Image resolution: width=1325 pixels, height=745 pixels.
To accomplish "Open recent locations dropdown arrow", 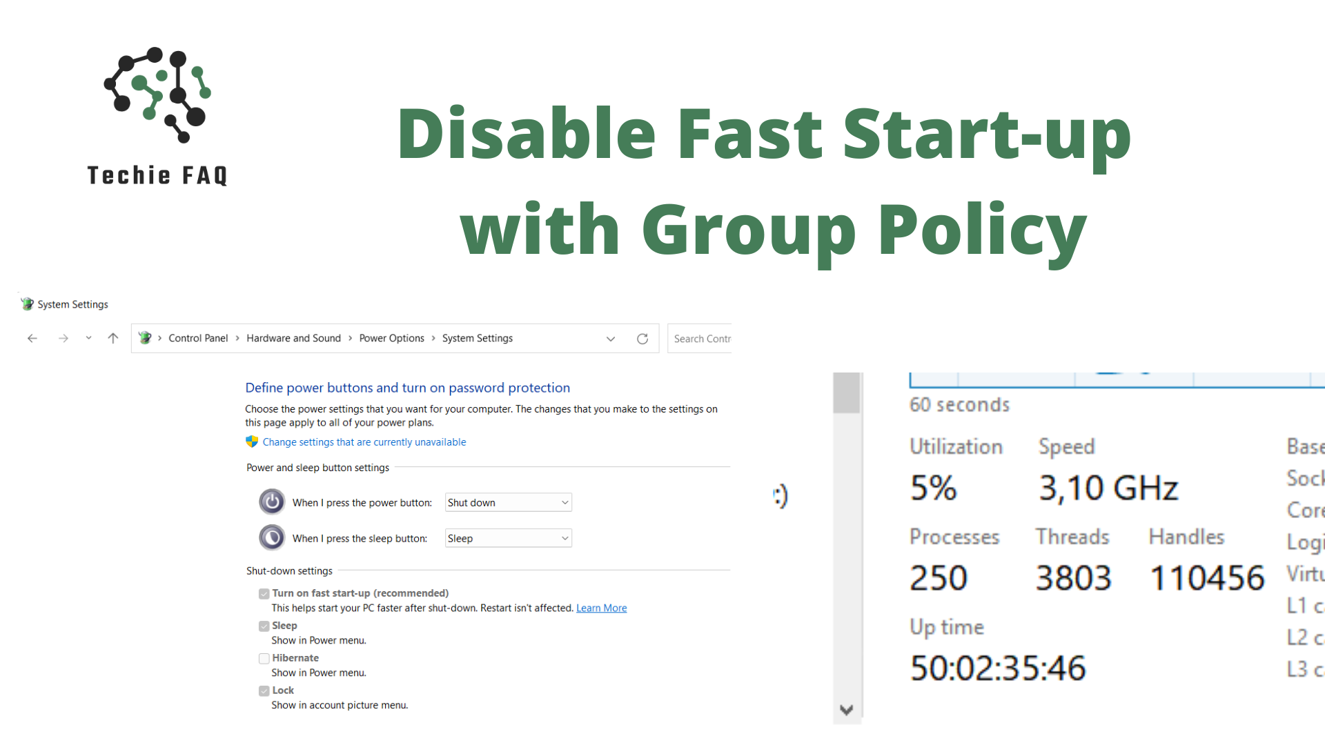I will 88,338.
